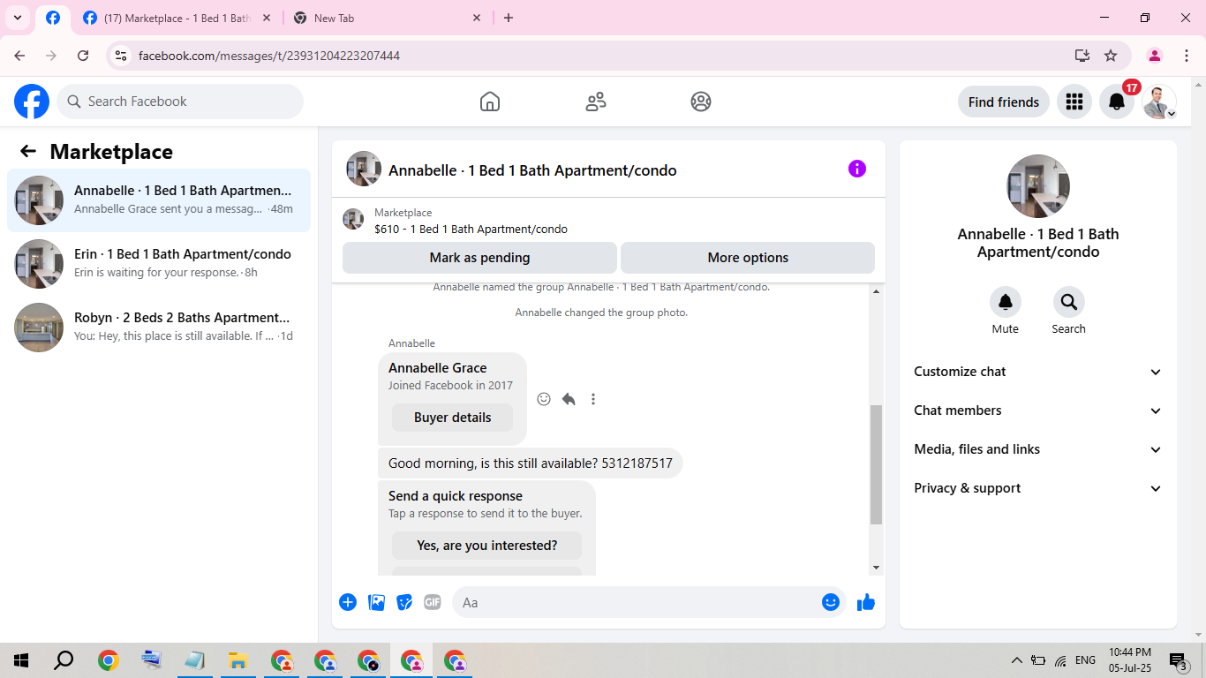1206x678 pixels.
Task: Choose a sticker in the composer
Action: coord(404,602)
